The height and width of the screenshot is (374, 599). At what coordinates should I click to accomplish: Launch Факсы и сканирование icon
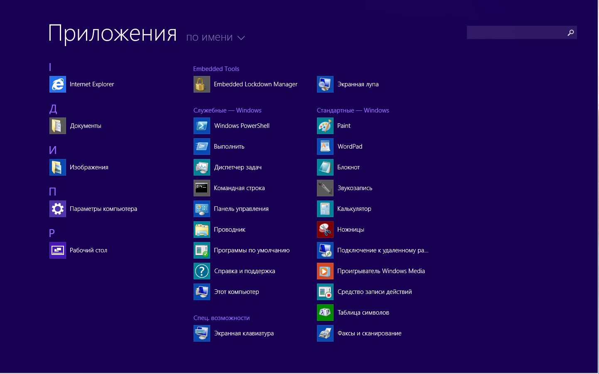tap(325, 333)
